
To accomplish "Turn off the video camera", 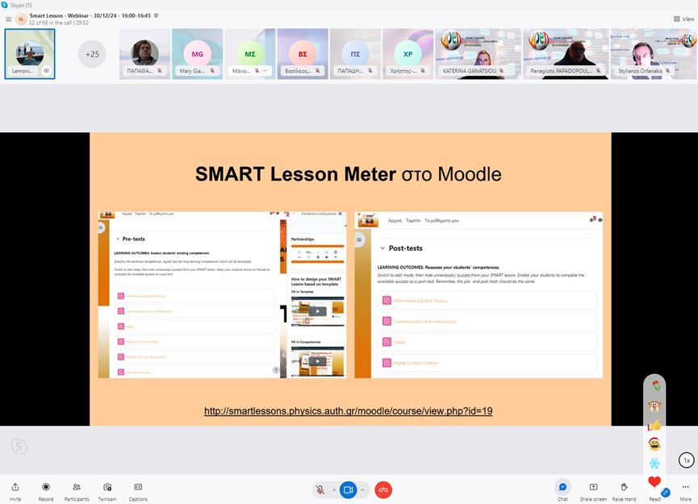I will (x=348, y=489).
